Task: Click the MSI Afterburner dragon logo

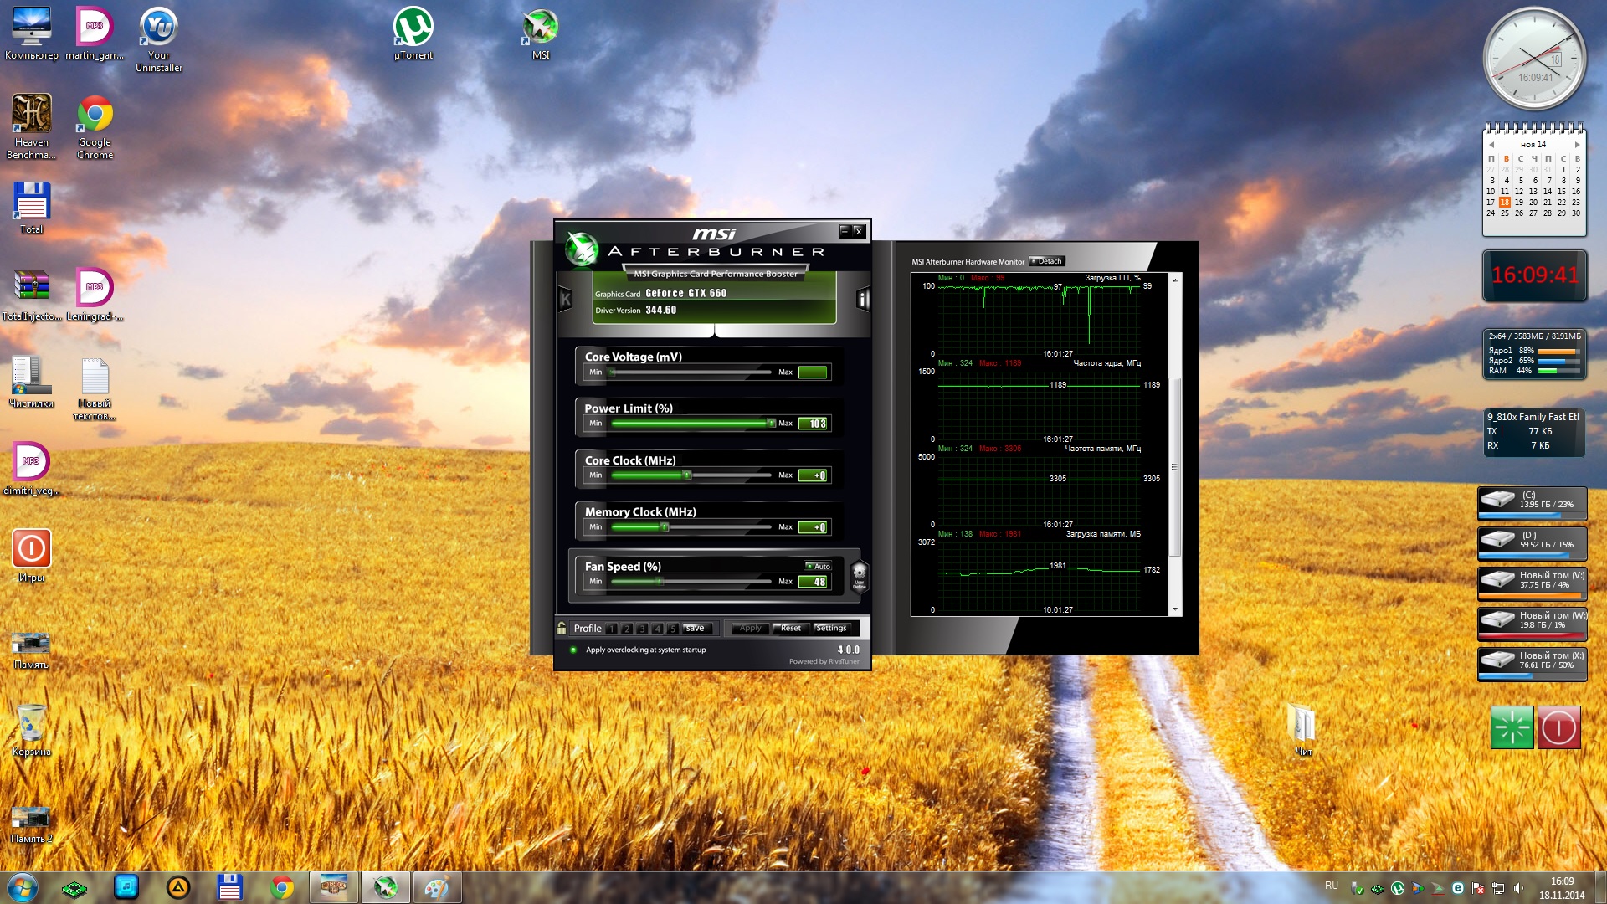Action: click(x=581, y=249)
